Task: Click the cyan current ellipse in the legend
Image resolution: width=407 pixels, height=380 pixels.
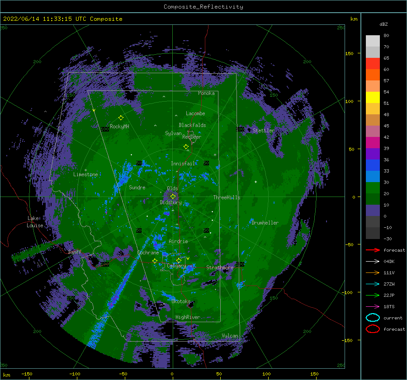Action: [x=373, y=318]
